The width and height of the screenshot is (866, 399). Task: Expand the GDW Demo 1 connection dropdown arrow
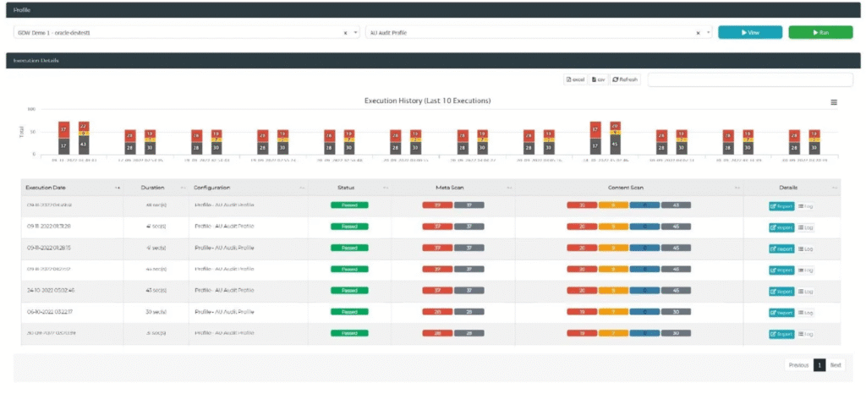pos(355,33)
